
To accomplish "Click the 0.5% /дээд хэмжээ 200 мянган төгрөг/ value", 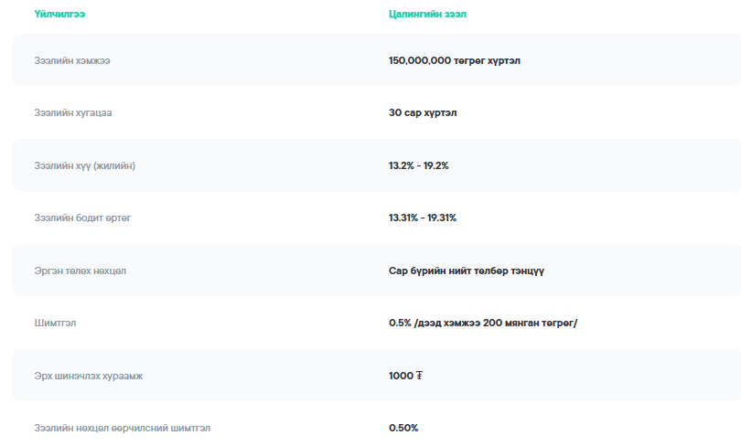I will click(x=483, y=323).
